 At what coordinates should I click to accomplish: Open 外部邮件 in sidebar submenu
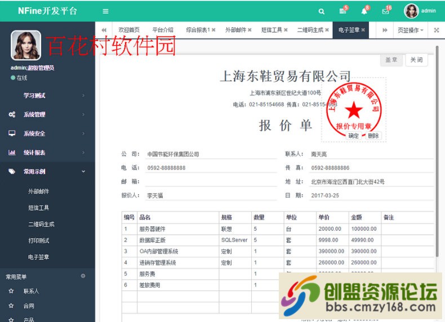point(39,191)
